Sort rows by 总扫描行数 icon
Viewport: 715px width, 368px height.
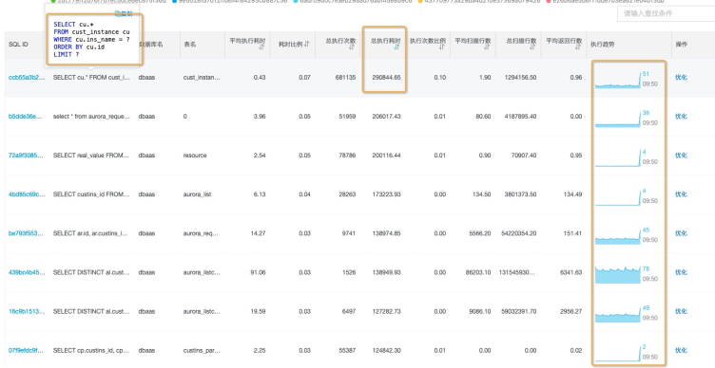click(533, 47)
